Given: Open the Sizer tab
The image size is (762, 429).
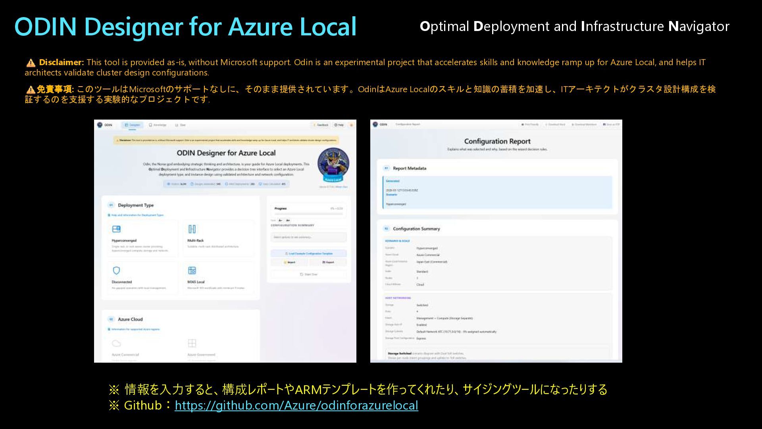Looking at the screenshot, I should 180,125.
